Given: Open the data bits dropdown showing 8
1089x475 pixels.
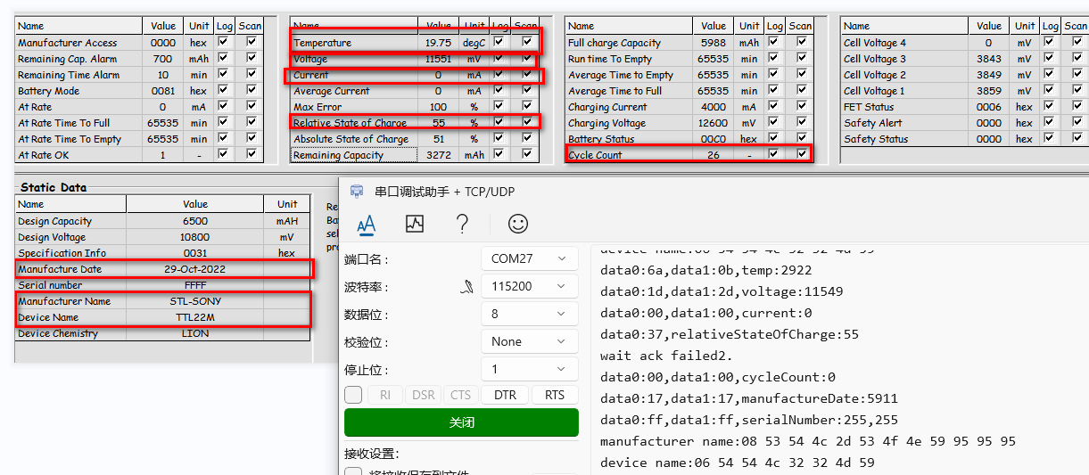Looking at the screenshot, I should [529, 314].
